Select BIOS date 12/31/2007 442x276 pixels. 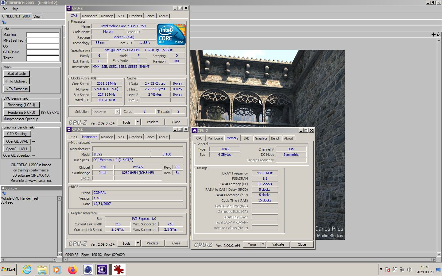tap(138, 204)
